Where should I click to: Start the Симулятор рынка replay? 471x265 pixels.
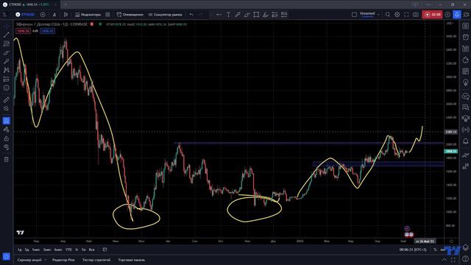point(165,15)
